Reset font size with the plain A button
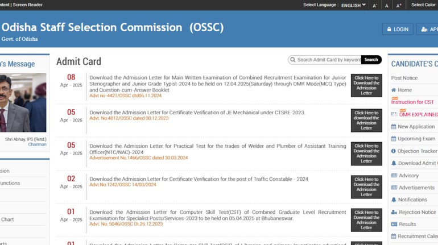 click(x=387, y=5)
